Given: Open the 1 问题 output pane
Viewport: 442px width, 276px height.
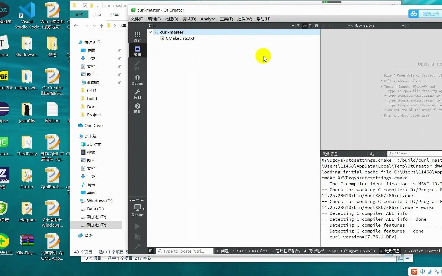Looking at the screenshot, I should pyautogui.click(x=223, y=251).
